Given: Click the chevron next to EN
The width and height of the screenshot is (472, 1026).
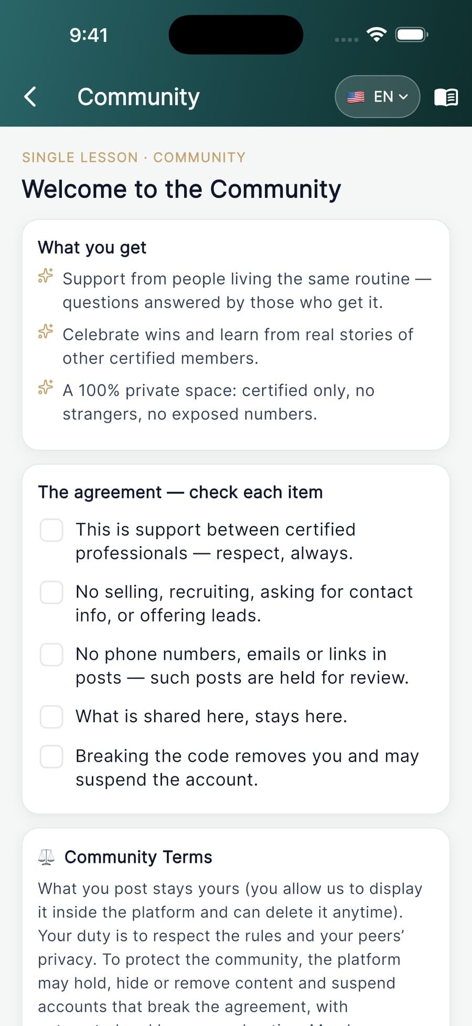Looking at the screenshot, I should [x=403, y=97].
